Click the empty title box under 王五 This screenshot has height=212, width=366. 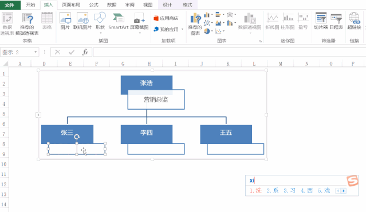click(235, 149)
